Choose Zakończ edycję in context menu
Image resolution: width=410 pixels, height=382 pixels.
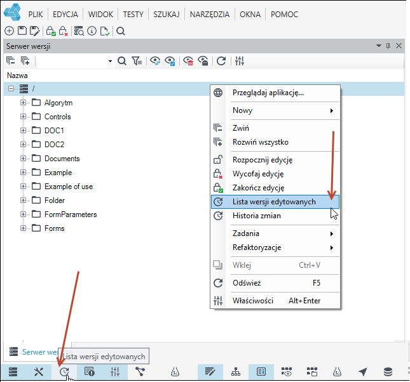(x=275, y=188)
